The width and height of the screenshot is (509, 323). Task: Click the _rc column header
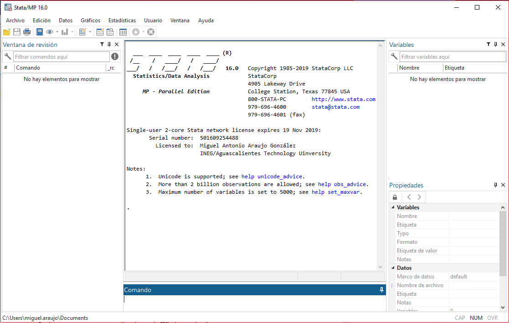point(113,68)
